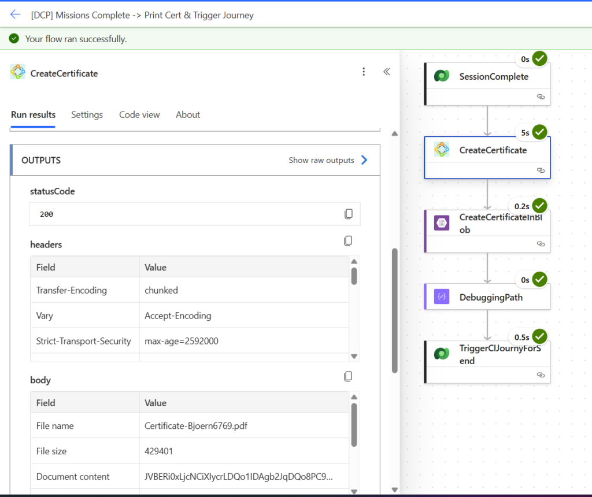Open the Code view tab
The width and height of the screenshot is (592, 497).
[x=139, y=114]
